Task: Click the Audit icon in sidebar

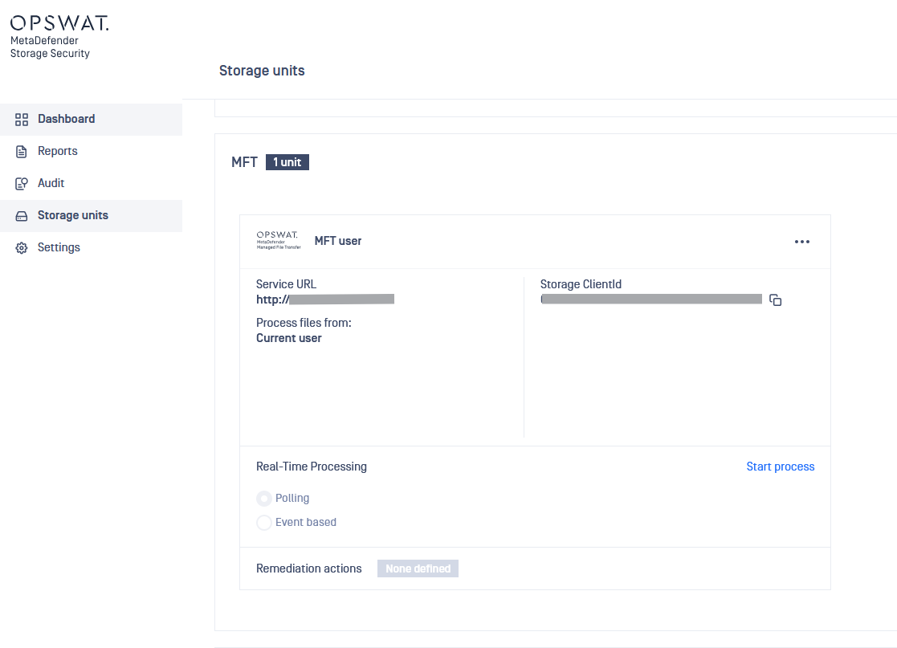Action: point(22,184)
